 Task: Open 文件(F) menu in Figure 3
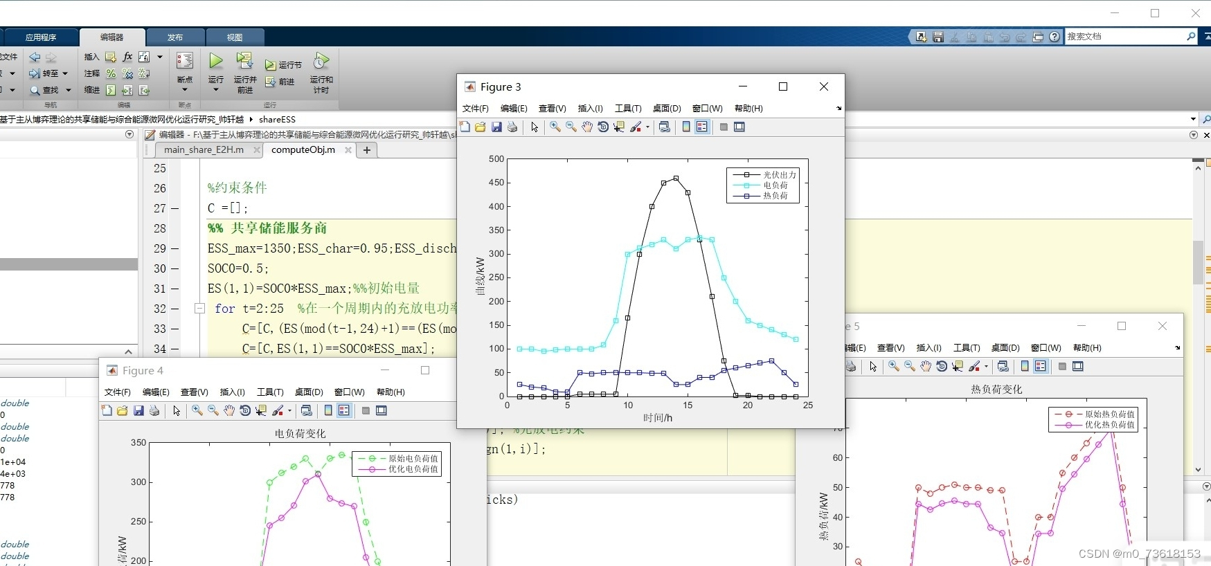[476, 109]
